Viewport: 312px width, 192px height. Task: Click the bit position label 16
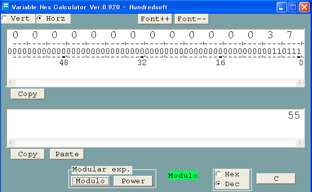coord(220,63)
